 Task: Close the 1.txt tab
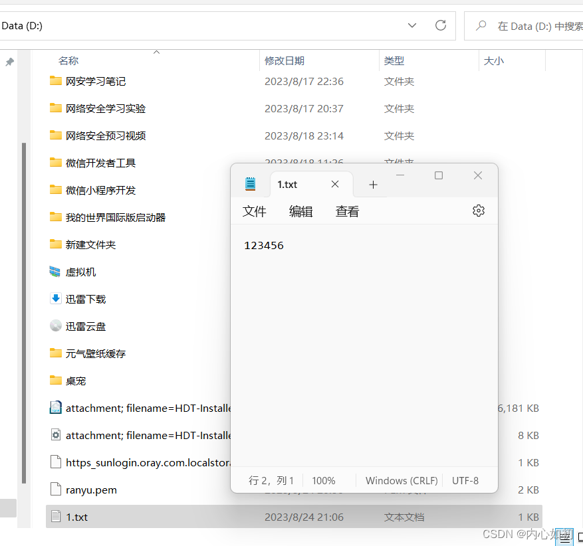(x=334, y=184)
